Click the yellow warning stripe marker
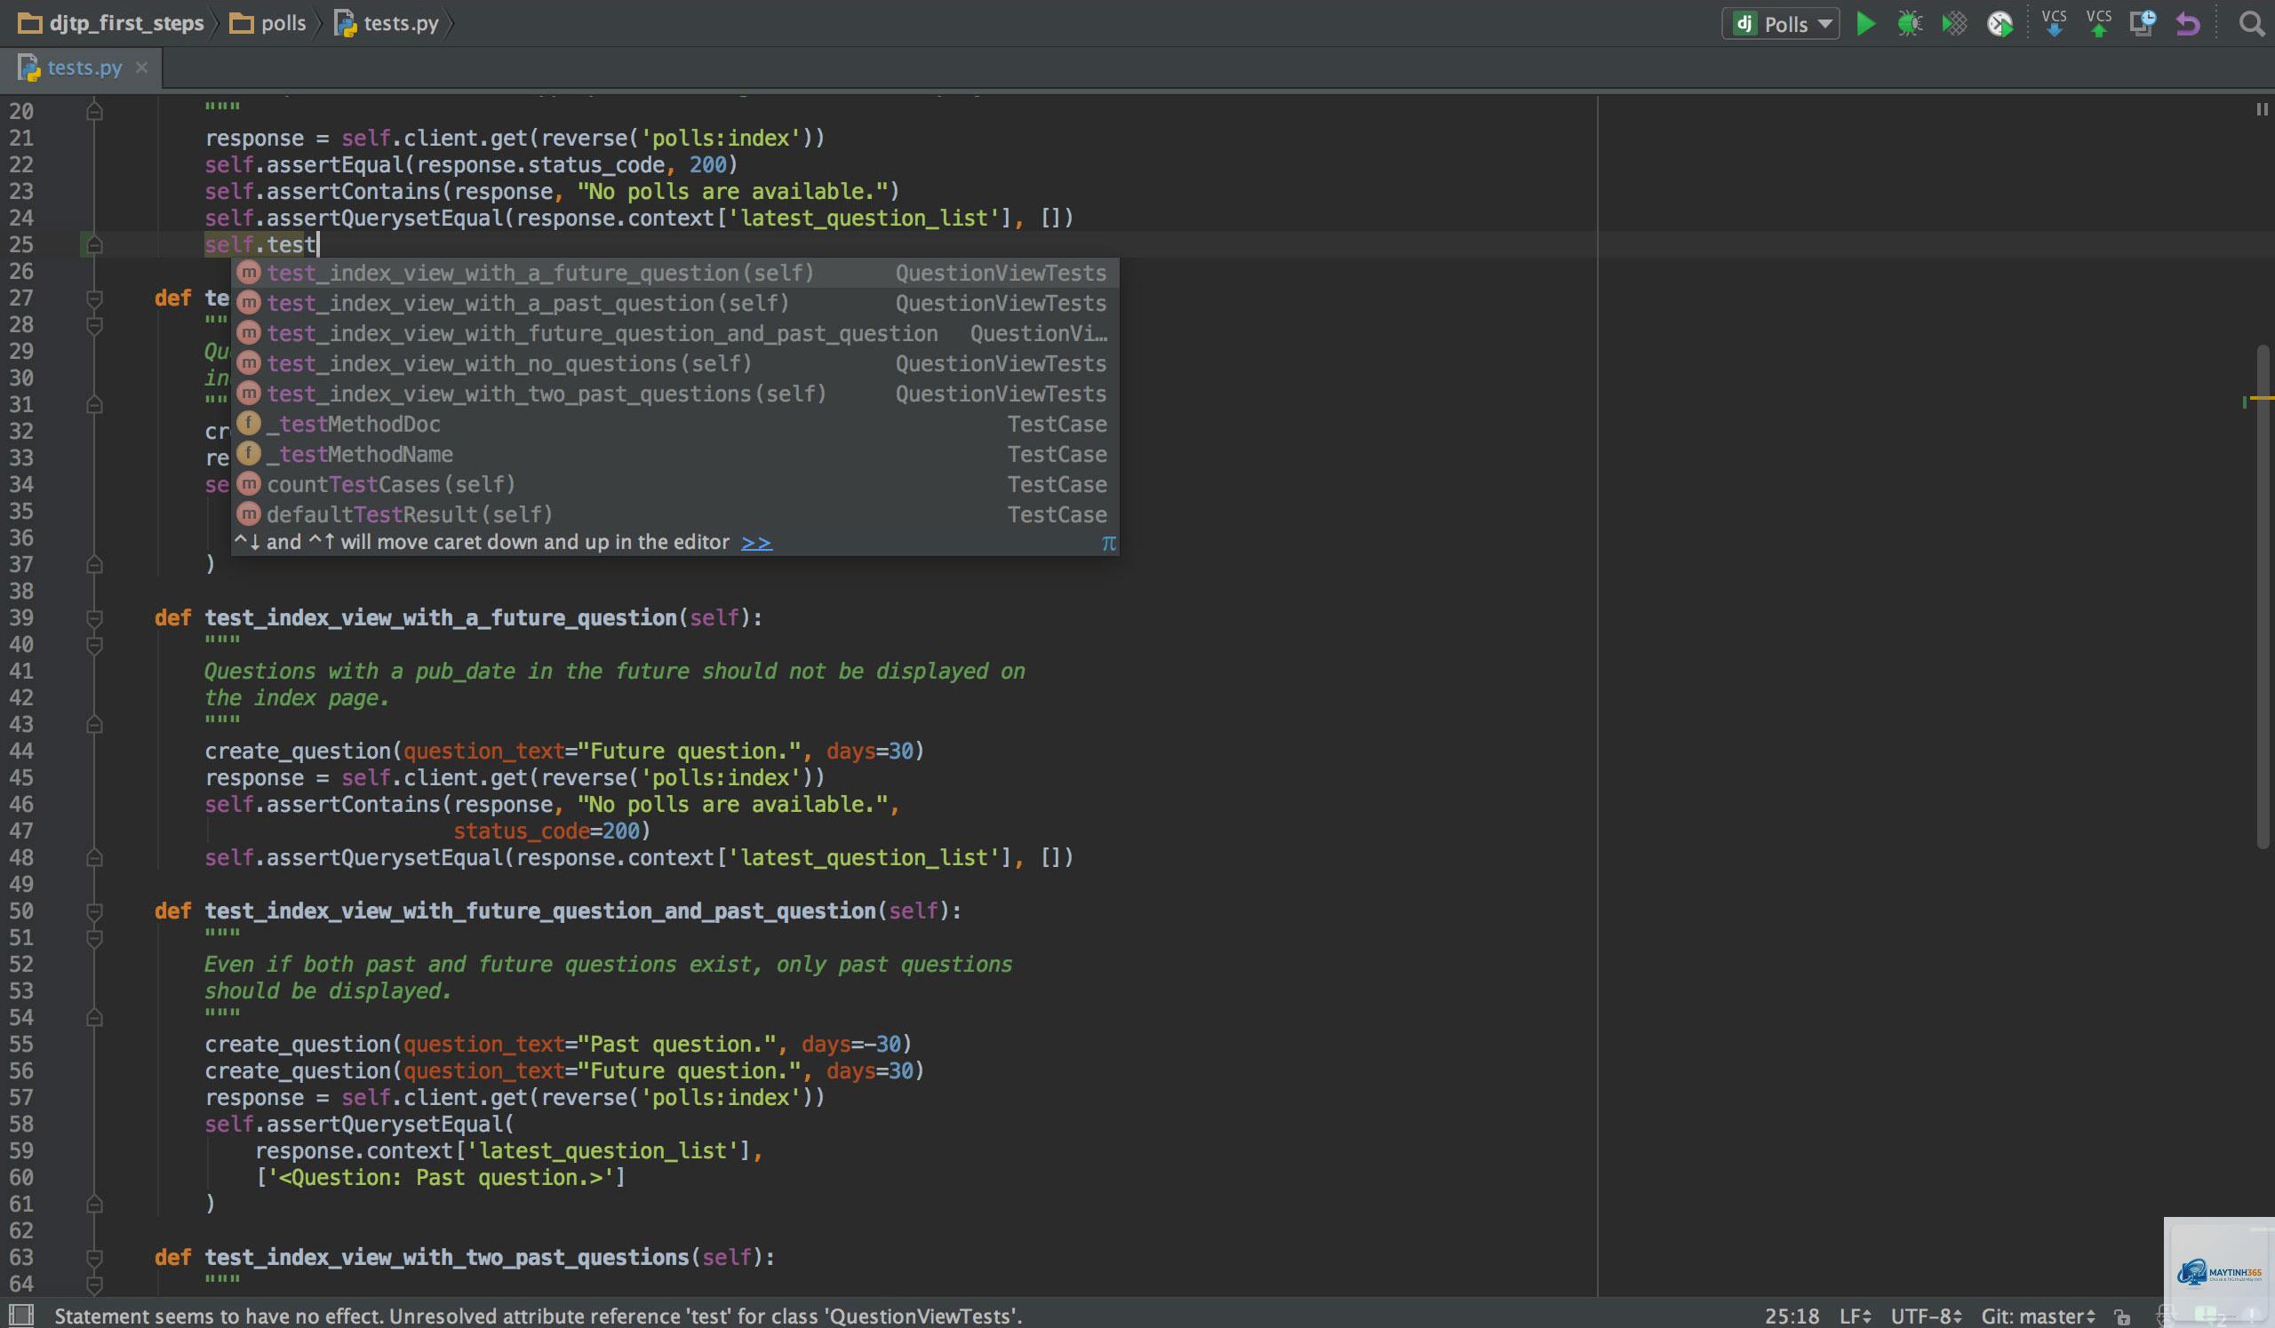Screen dimensions: 2275x1328 pos(2261,398)
